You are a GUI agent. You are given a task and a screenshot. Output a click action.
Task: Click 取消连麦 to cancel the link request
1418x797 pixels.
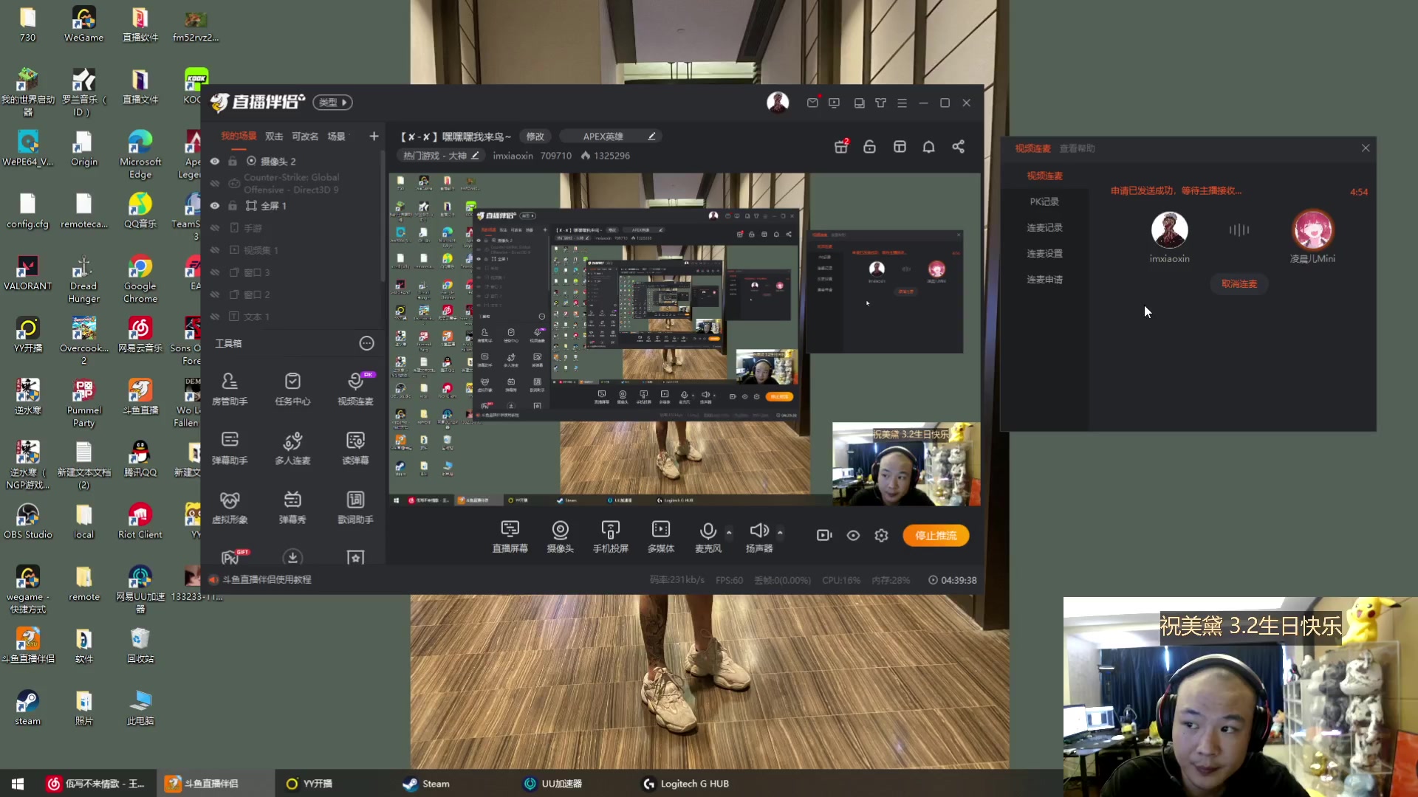pyautogui.click(x=1239, y=284)
